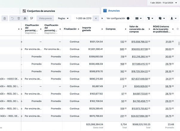Switch to Conjuntos de anuncios tab
180x131 pixels.
click(x=41, y=11)
